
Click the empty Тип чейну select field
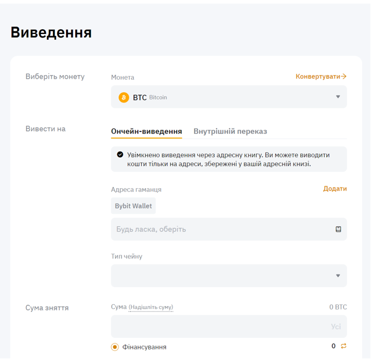[220, 276]
